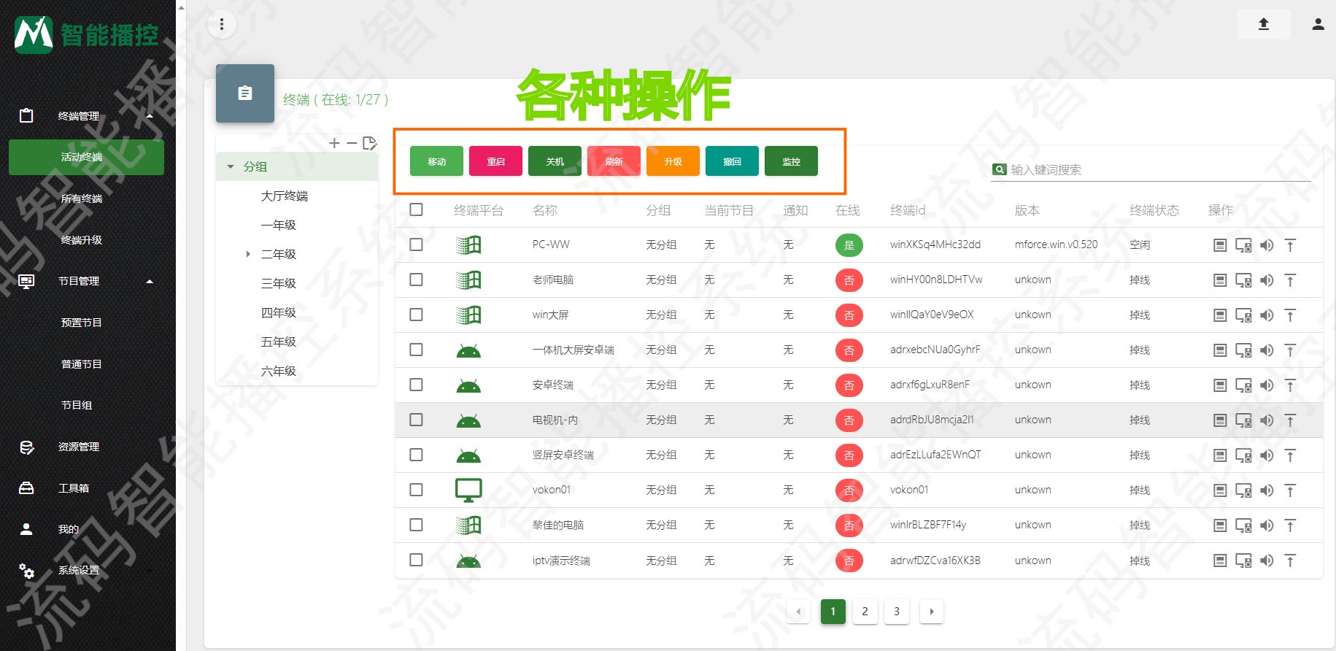Image resolution: width=1336 pixels, height=651 pixels.
Task: Select 三年级 group in tree
Action: click(x=279, y=283)
